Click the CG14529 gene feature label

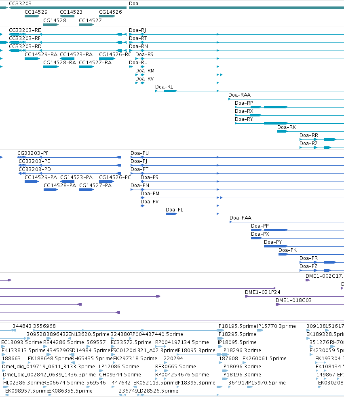(36, 12)
